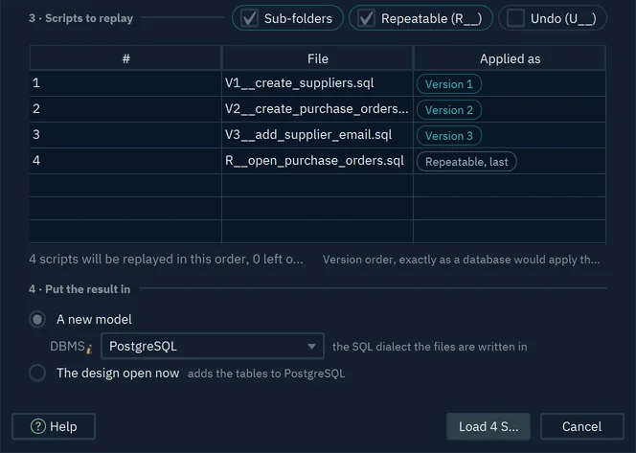The height and width of the screenshot is (453, 636).
Task: Click row number 2 cell
Action: point(125,109)
